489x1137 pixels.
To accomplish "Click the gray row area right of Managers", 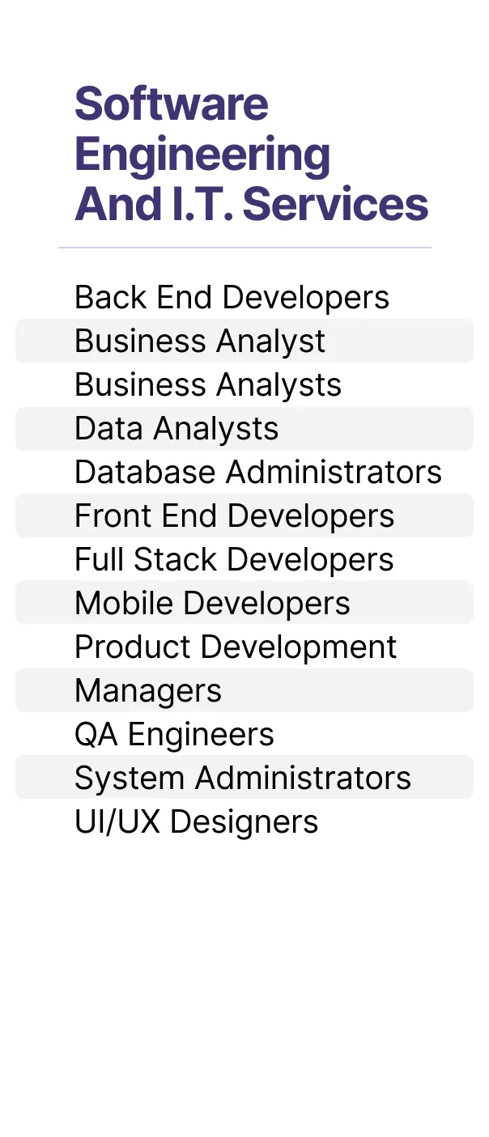I will tap(348, 690).
